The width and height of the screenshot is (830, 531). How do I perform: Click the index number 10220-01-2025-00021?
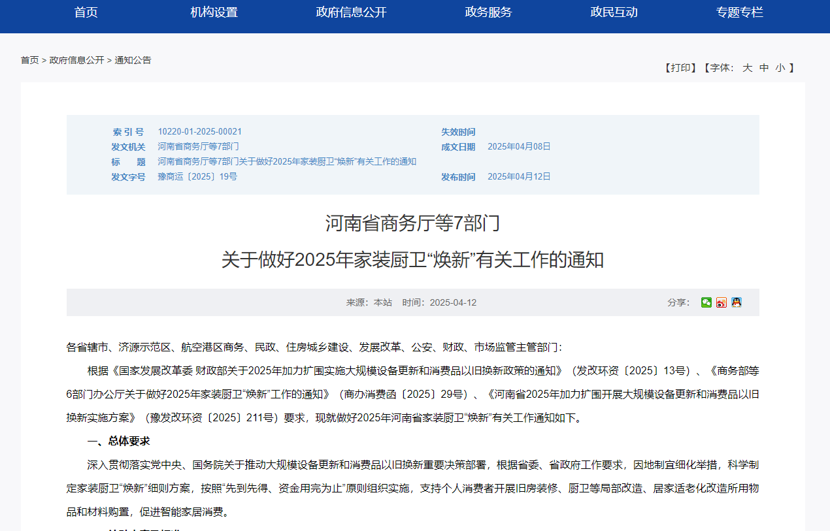[199, 132]
